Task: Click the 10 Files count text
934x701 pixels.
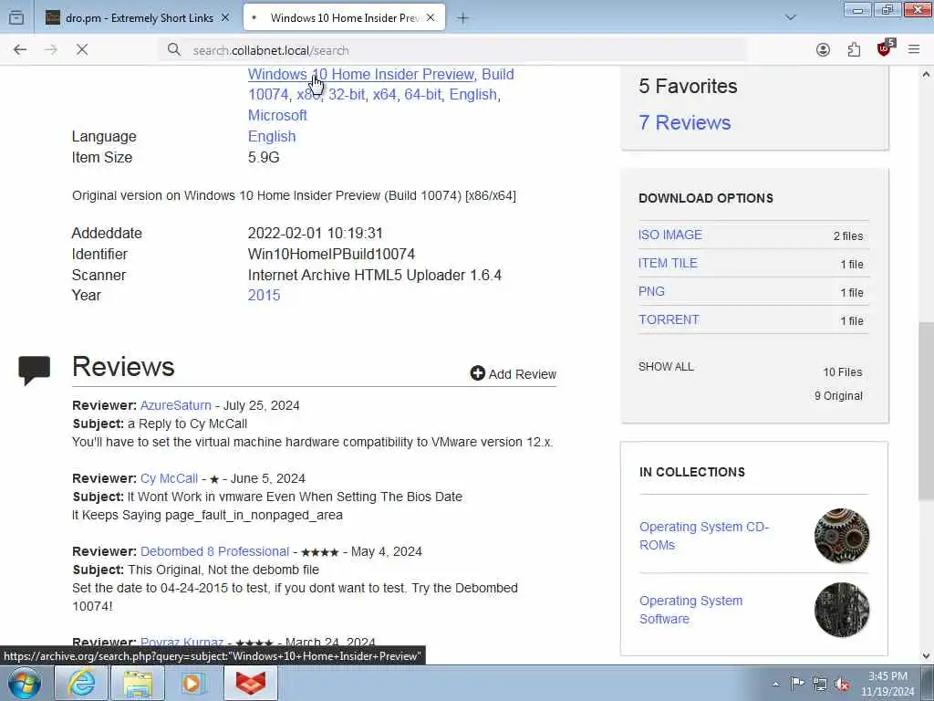Action: [x=842, y=372]
